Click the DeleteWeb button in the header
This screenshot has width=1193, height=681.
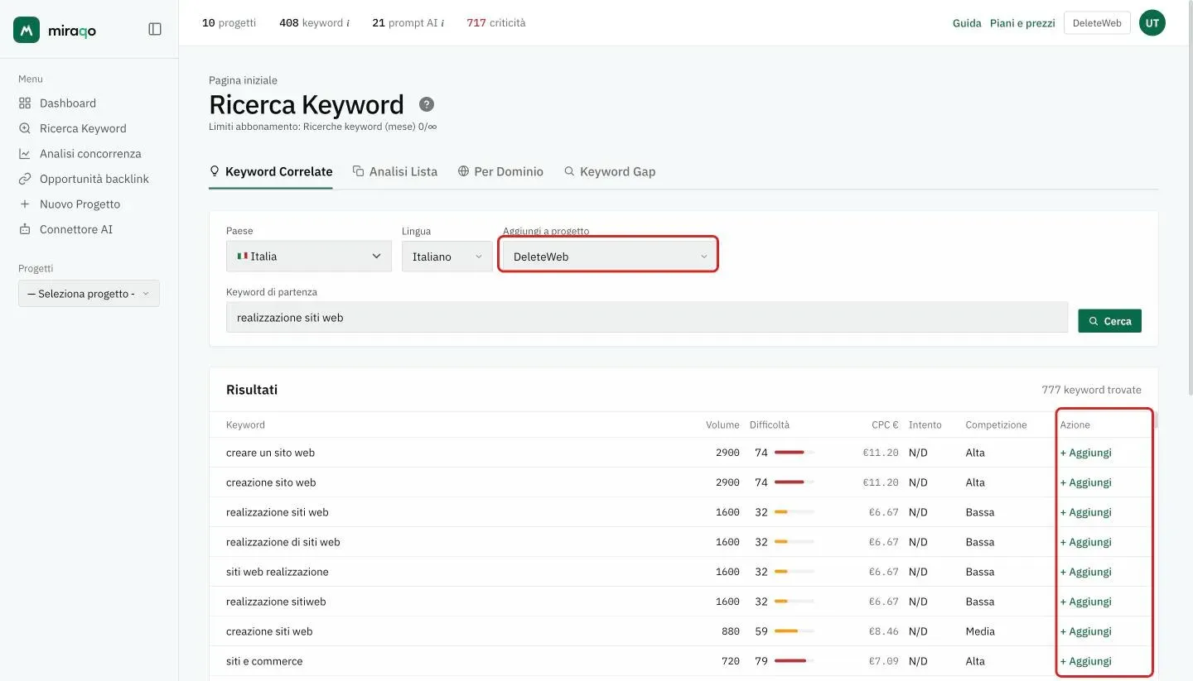(1097, 23)
